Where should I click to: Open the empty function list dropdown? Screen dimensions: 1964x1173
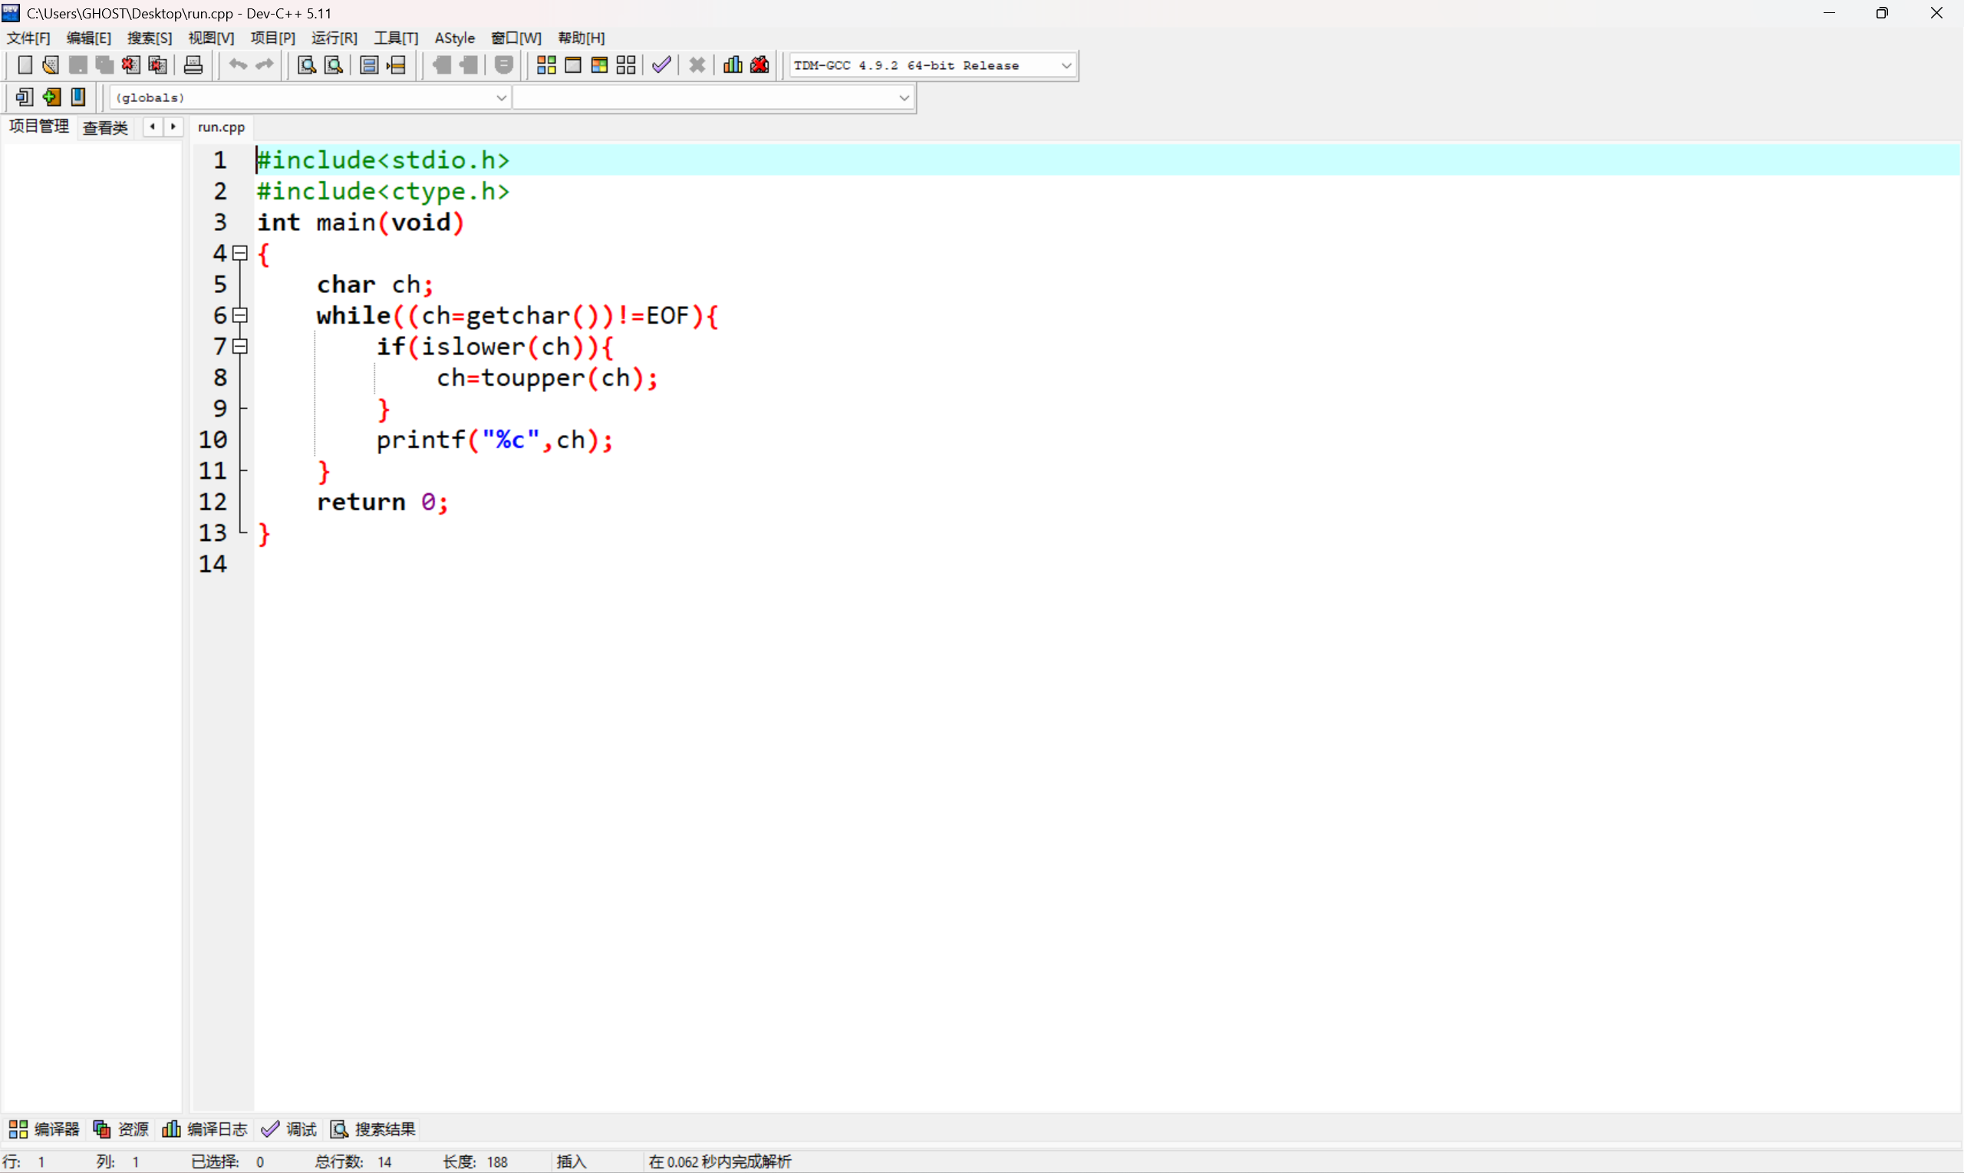[x=903, y=98]
